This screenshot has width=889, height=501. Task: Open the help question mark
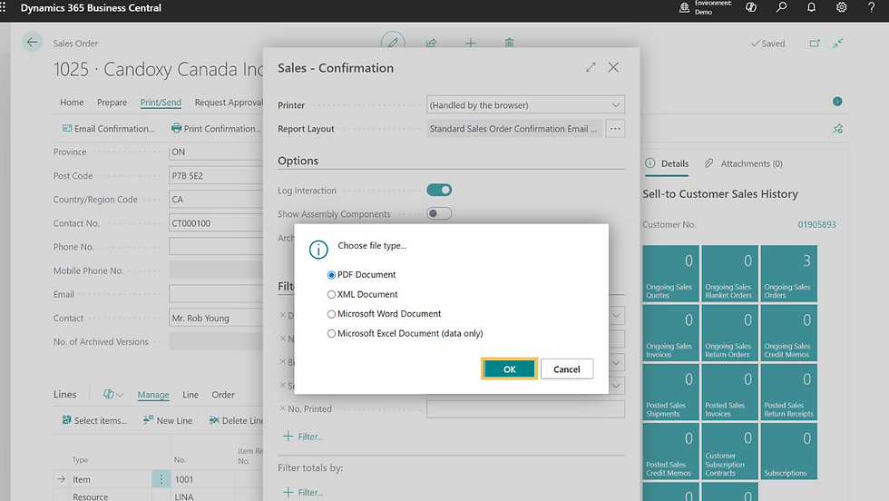(872, 7)
